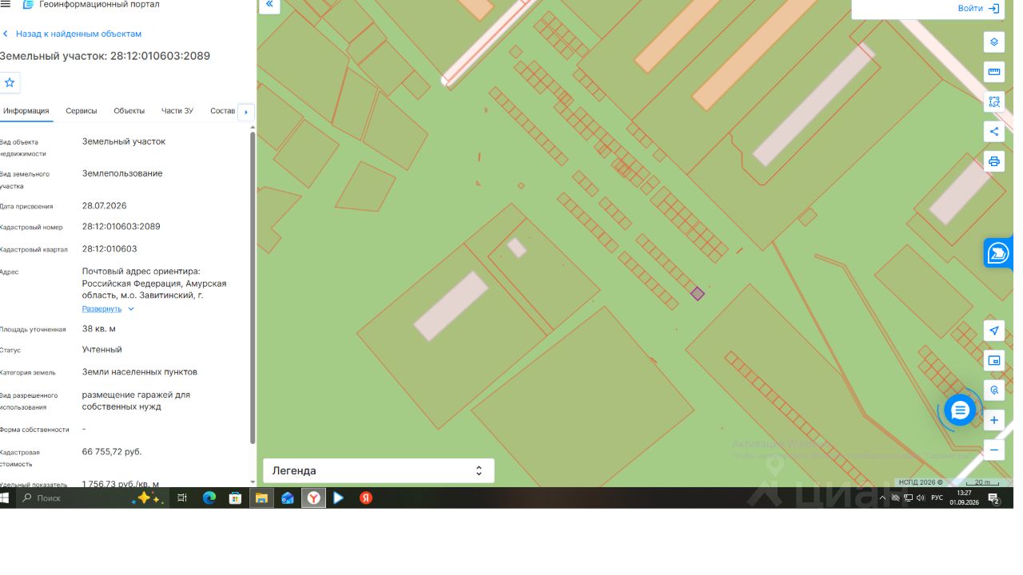This screenshot has width=1023, height=575.
Task: Open the Части ЗУ tab
Action: tap(177, 111)
